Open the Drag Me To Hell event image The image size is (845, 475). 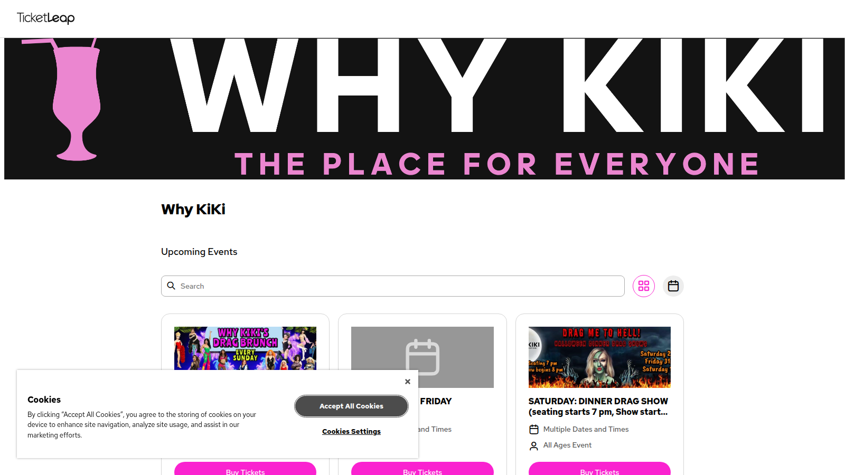pyautogui.click(x=599, y=357)
